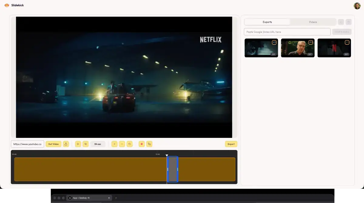Image resolution: width=364 pixels, height=203 pixels.
Task: Click GIF badge on dark hallway thumbnail
Action: click(273, 54)
